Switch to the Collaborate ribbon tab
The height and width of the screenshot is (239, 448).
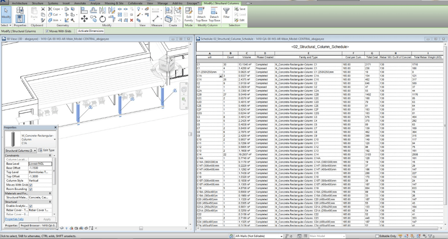pos(135,3)
